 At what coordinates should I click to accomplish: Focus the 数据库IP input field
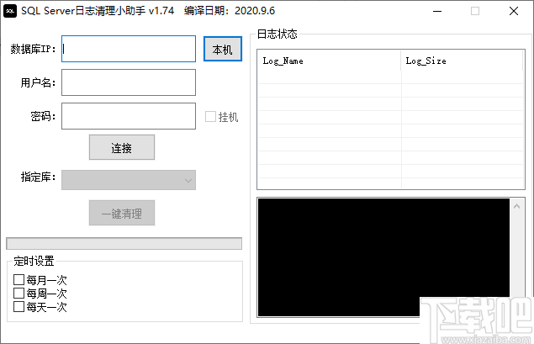pos(129,49)
